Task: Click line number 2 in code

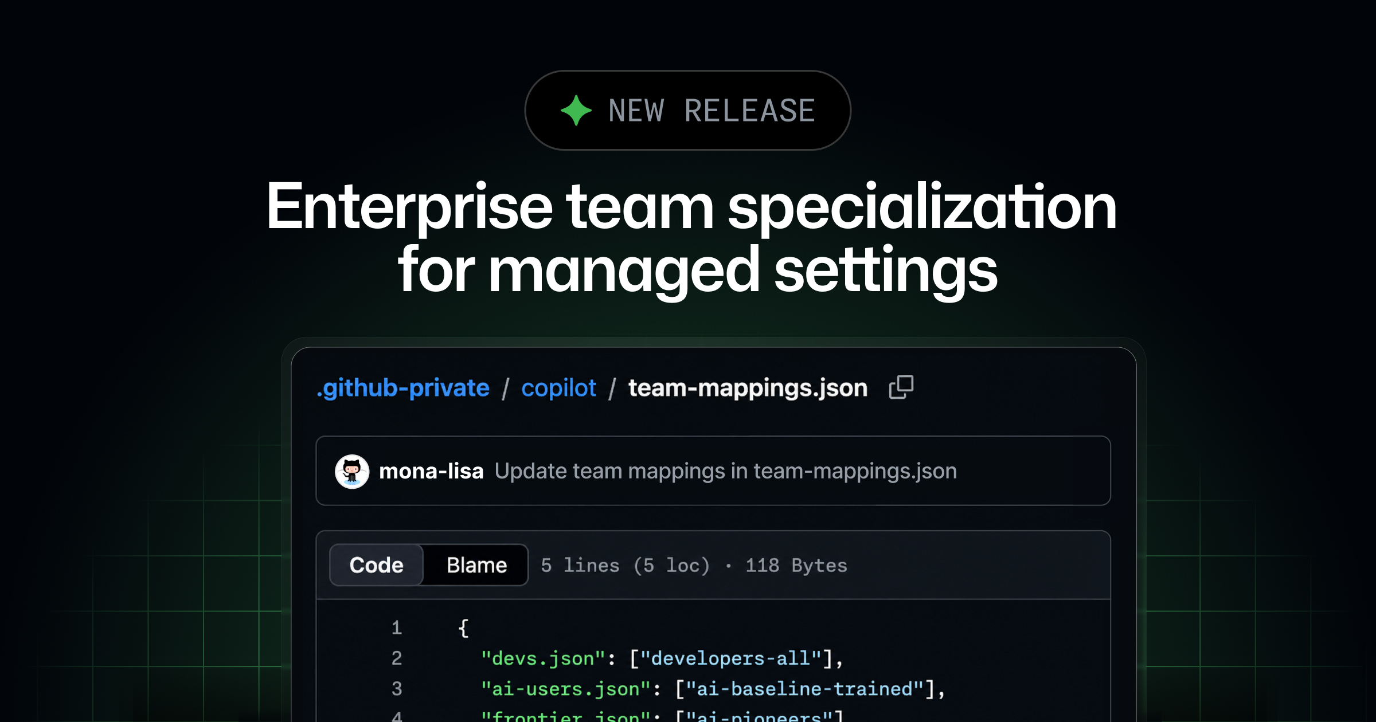Action: tap(397, 658)
